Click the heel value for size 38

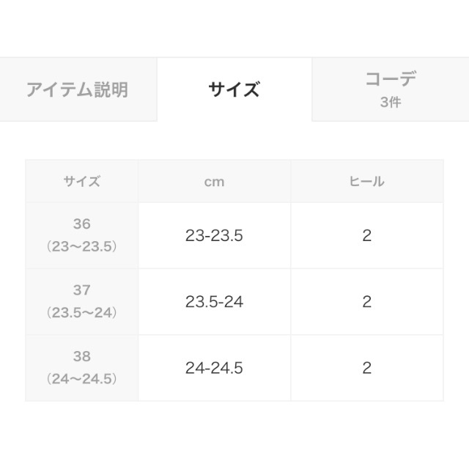coord(366,368)
